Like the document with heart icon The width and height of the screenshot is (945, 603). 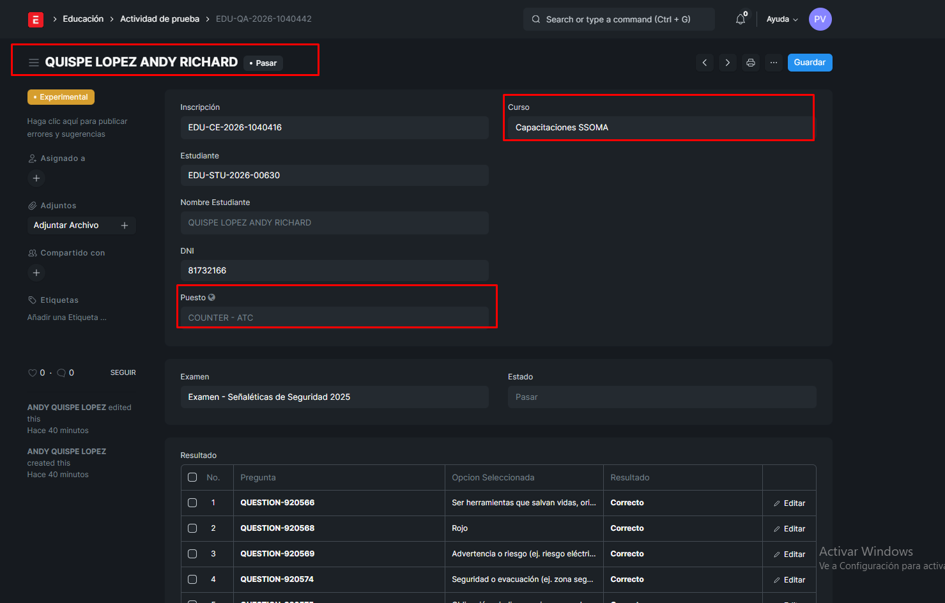(32, 373)
